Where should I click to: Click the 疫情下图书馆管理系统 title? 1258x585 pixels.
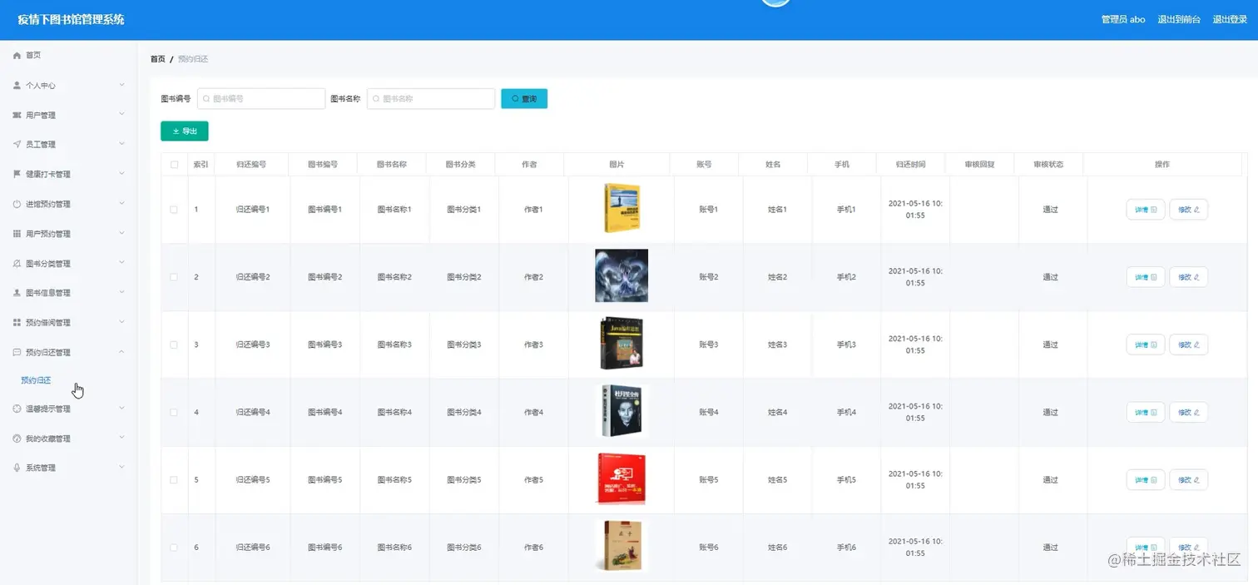click(x=71, y=19)
